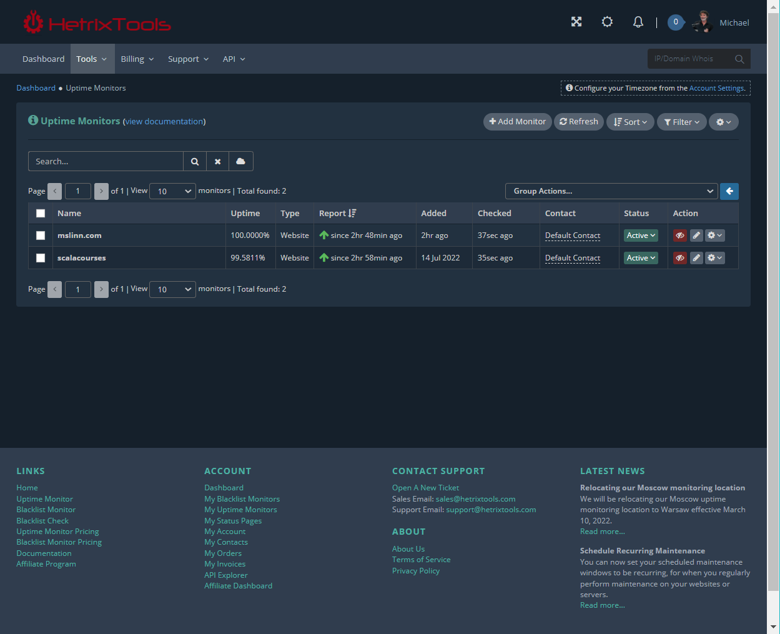Toggle the theme sun icon
The width and height of the screenshot is (780, 634).
pos(607,22)
